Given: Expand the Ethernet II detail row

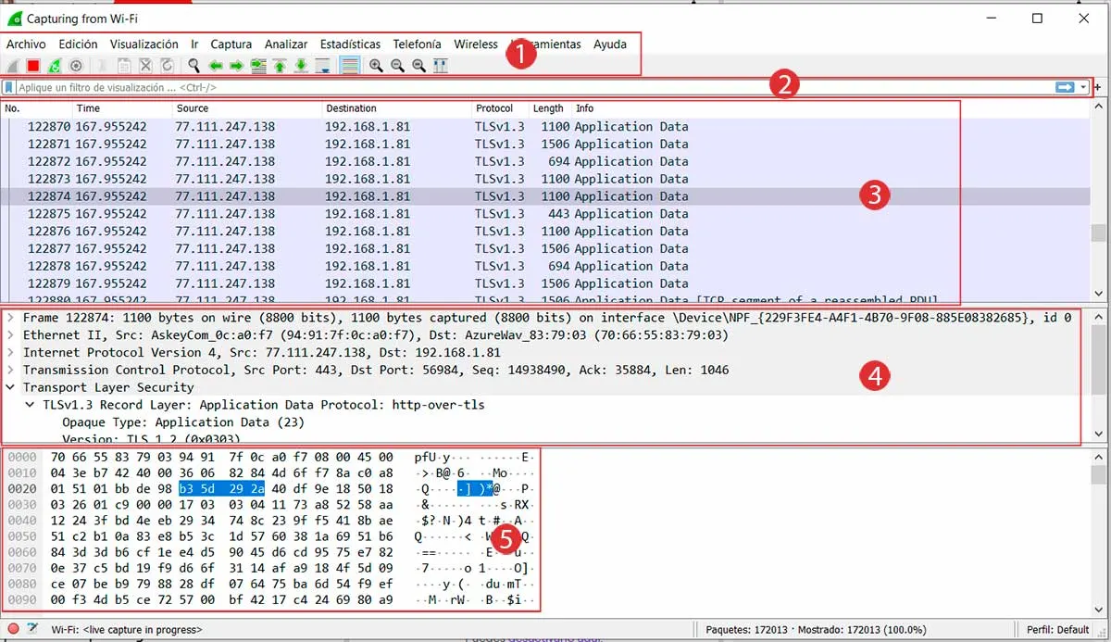Looking at the screenshot, I should (10, 335).
